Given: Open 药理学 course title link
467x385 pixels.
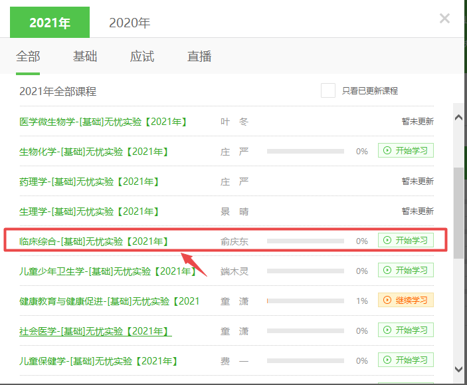Looking at the screenshot, I should click(89, 182).
